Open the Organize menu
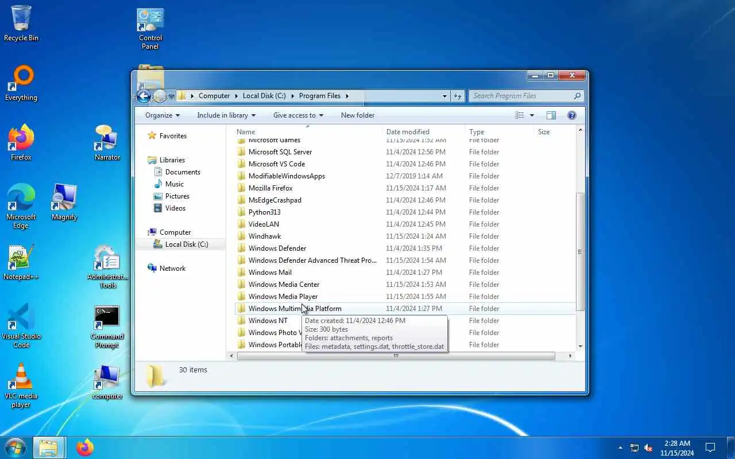Screen dimensions: 735x459 tap(163, 115)
